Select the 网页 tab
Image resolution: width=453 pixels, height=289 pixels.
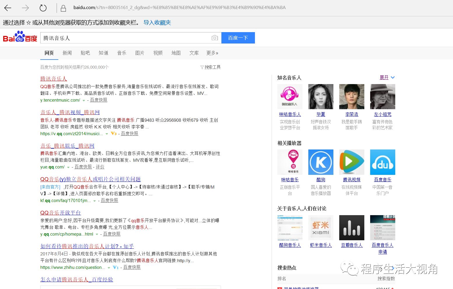pyautogui.click(x=49, y=53)
